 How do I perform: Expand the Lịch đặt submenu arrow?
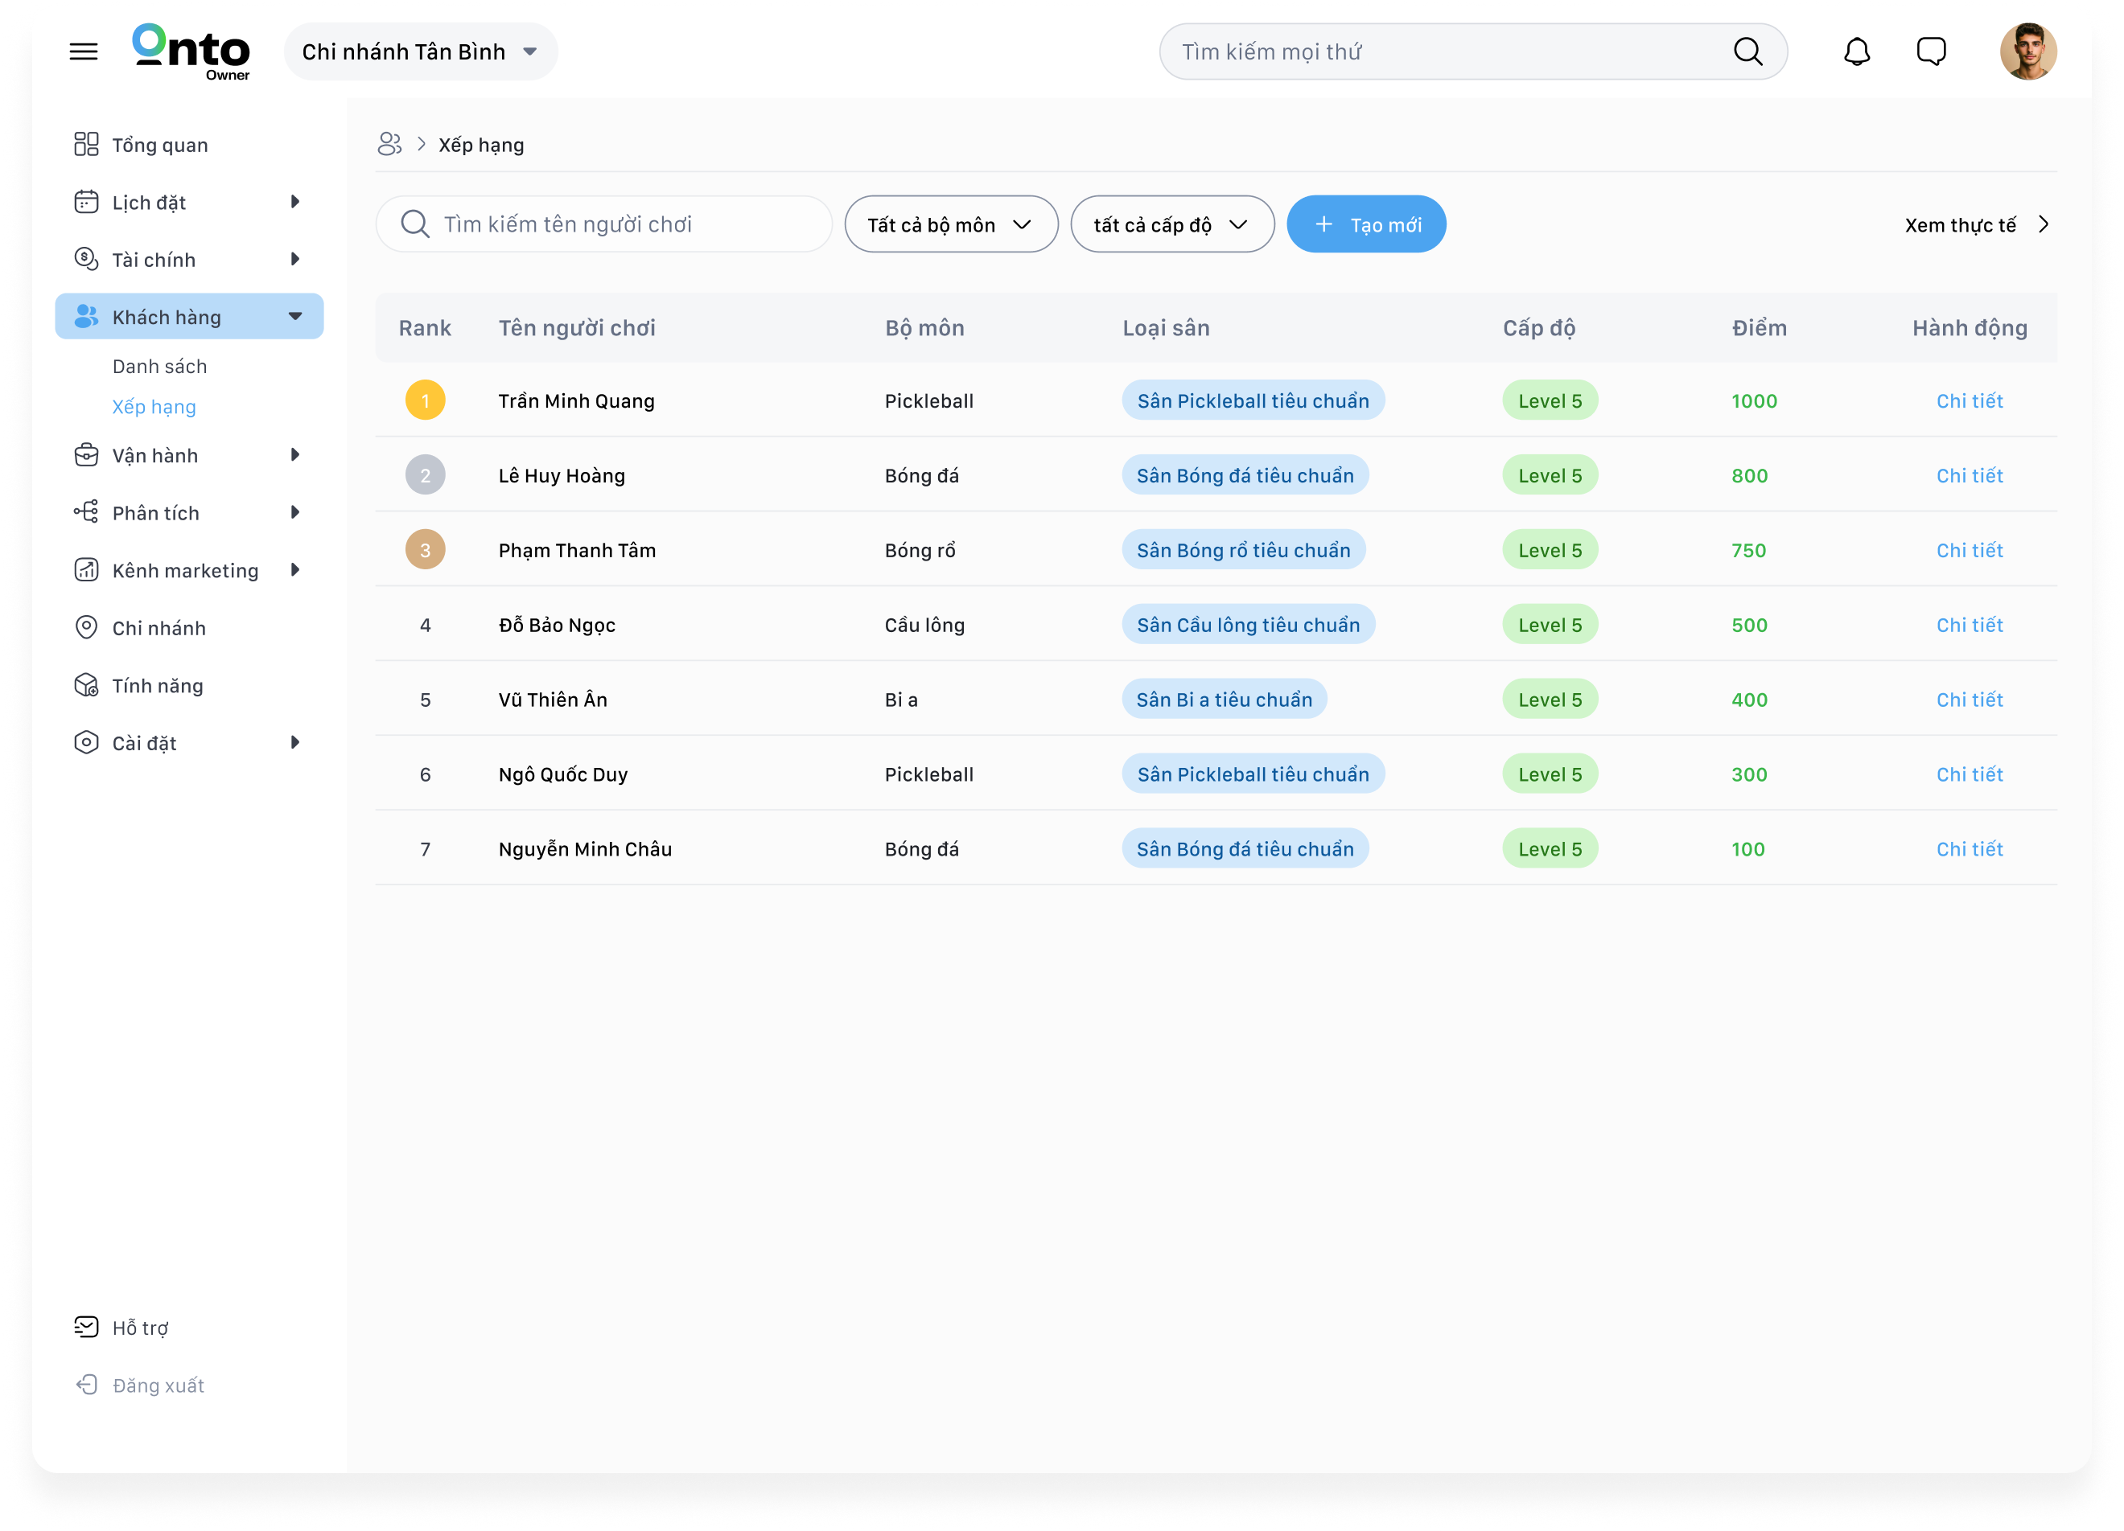(x=295, y=202)
